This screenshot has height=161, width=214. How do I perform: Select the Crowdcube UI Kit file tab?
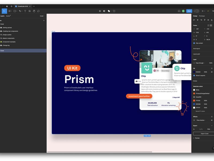[23, 6]
